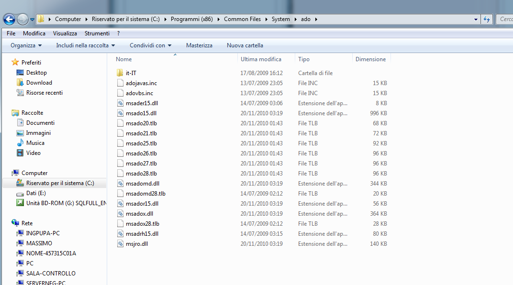The width and height of the screenshot is (513, 285).
Task: Select the Computer icon in sidebar
Action: click(x=15, y=173)
